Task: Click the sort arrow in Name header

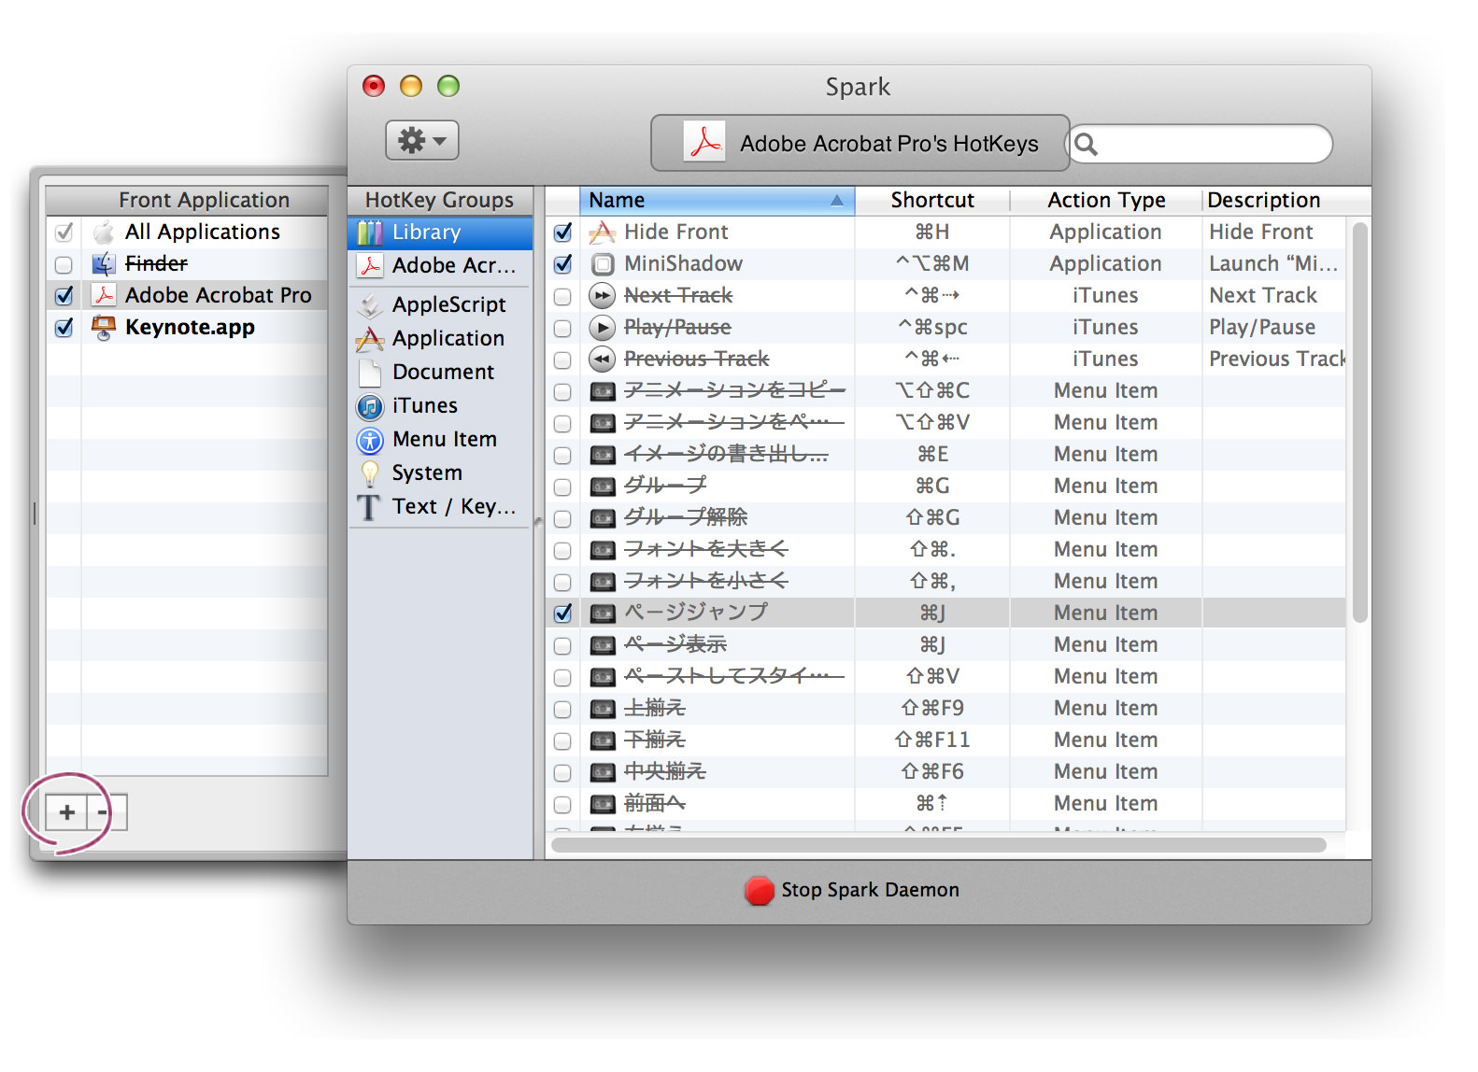Action: (x=836, y=201)
